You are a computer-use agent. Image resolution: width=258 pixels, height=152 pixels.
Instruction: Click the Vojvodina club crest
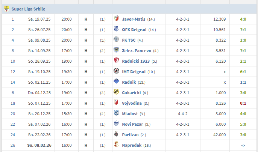pos(116,103)
